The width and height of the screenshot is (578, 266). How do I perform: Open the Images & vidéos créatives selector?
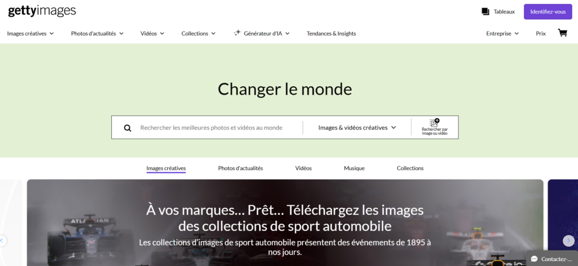(x=357, y=128)
